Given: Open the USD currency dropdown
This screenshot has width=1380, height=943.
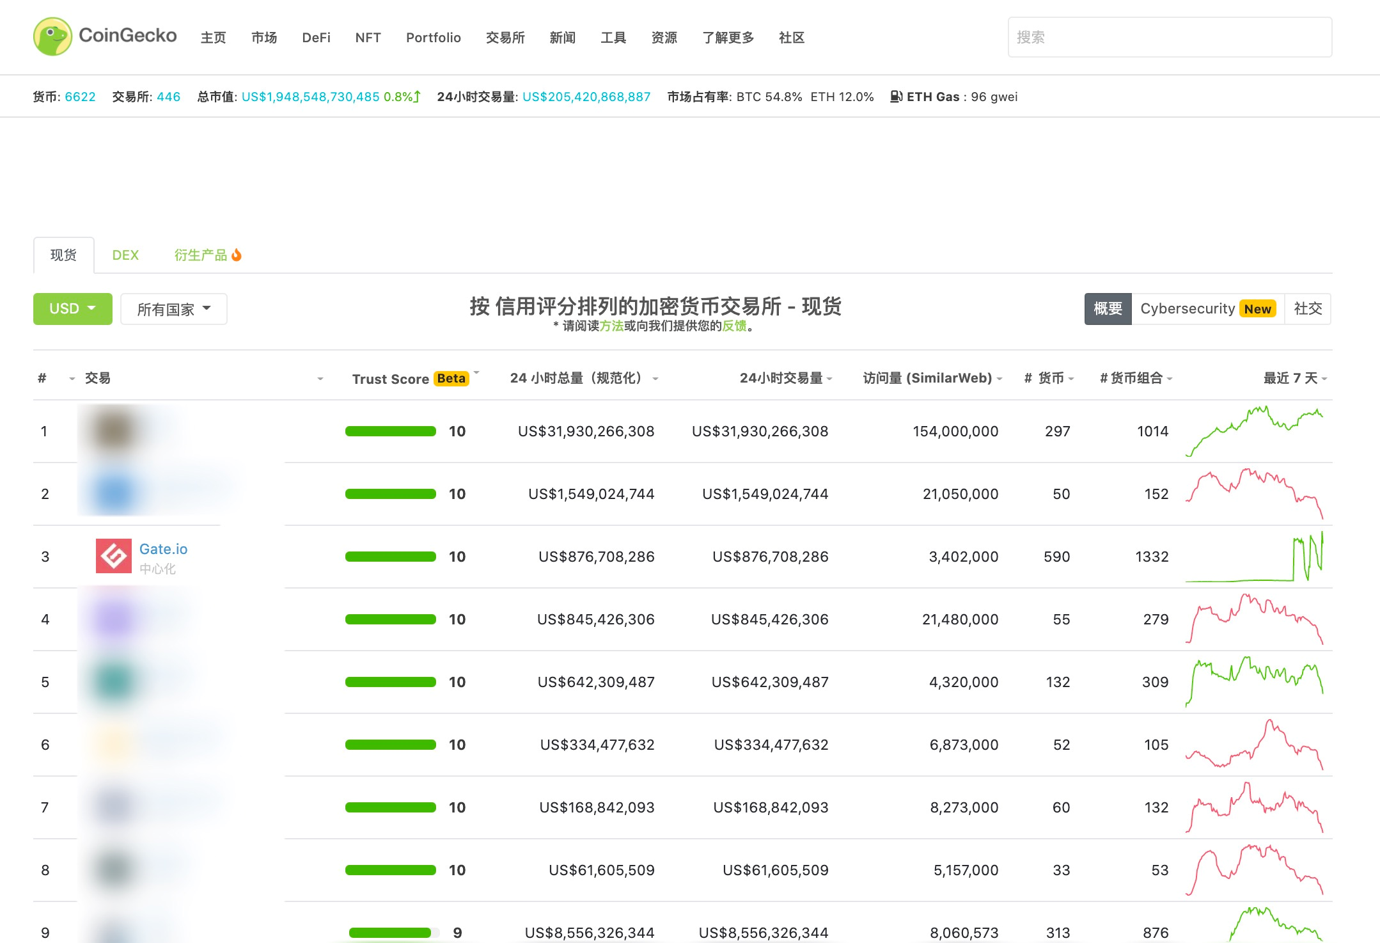Looking at the screenshot, I should click(72, 308).
